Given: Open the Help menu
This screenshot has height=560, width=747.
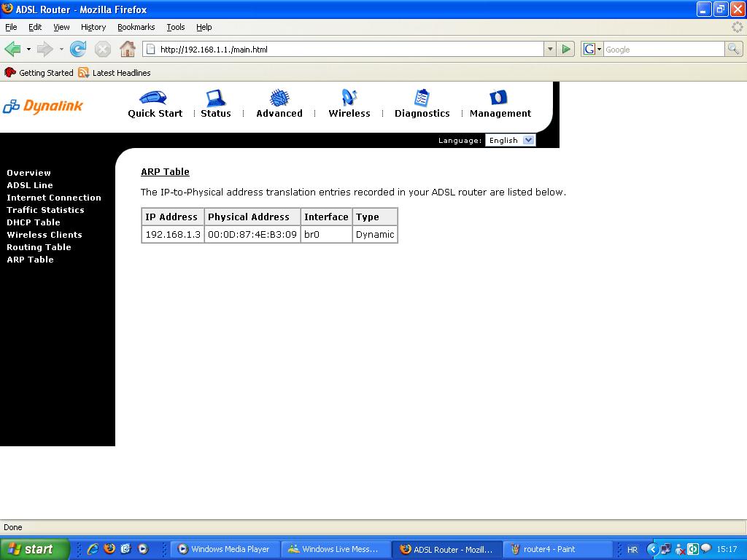Looking at the screenshot, I should point(204,27).
